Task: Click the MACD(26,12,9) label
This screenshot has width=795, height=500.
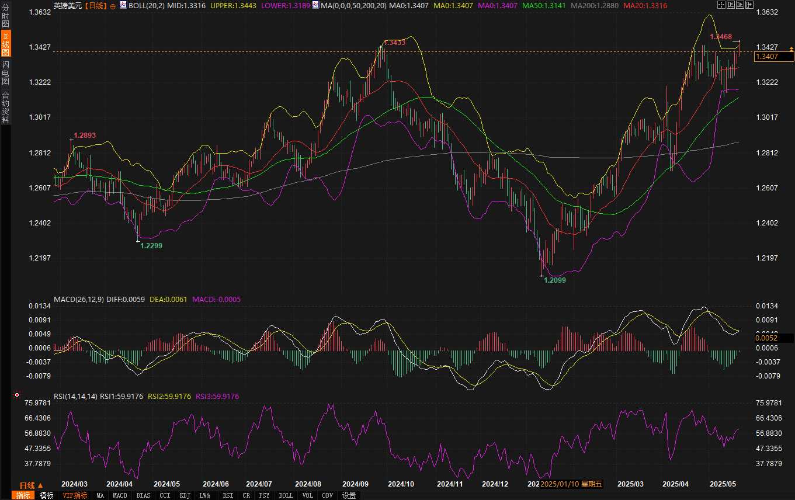Action: pos(78,300)
